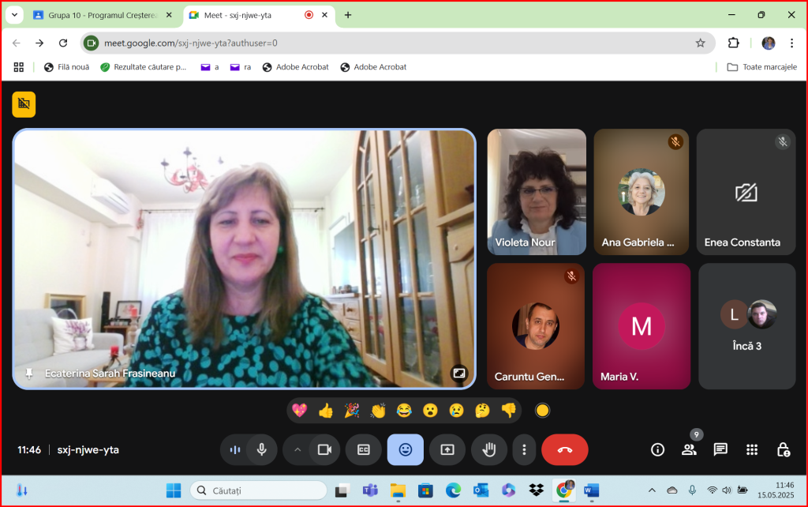Leave the call with the red button

pos(564,449)
